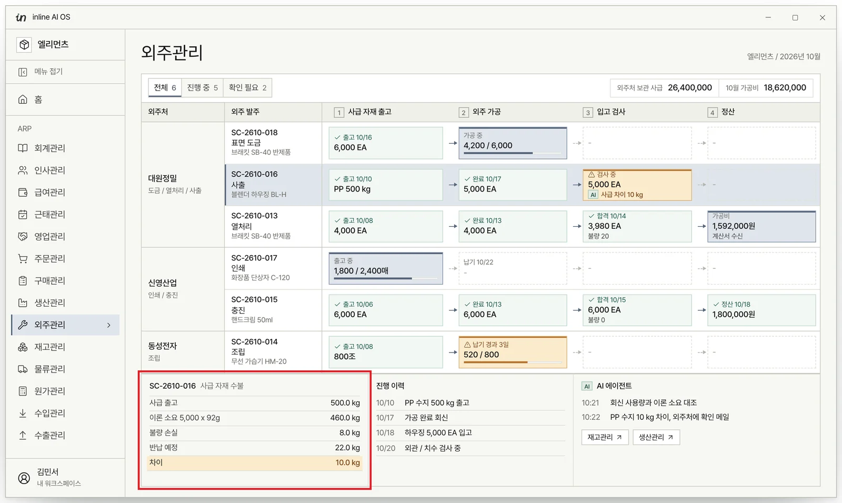Open 수출관리 upload arrow icon
This screenshot has height=503, width=842.
coord(23,436)
